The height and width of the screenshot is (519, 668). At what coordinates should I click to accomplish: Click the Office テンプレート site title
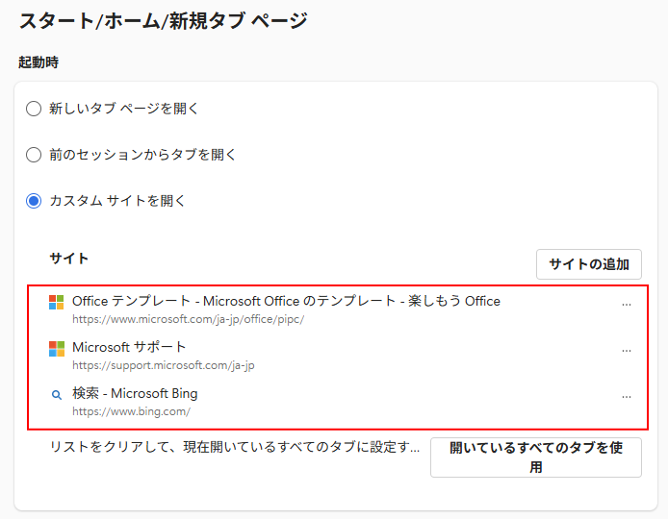[x=286, y=301]
